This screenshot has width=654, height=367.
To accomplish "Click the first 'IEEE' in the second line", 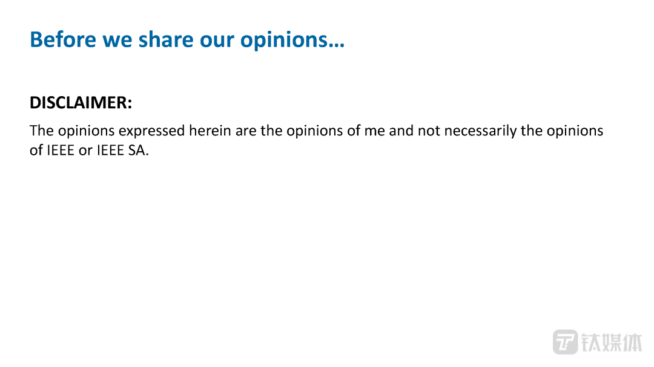I will [61, 151].
